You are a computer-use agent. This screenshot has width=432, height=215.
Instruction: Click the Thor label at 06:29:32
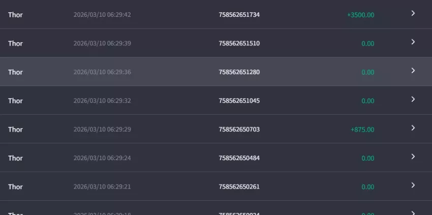[x=15, y=101]
